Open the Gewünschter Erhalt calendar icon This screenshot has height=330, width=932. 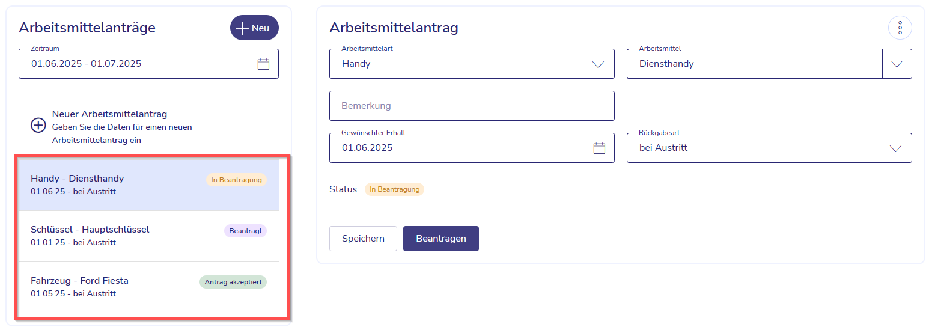[x=599, y=148]
